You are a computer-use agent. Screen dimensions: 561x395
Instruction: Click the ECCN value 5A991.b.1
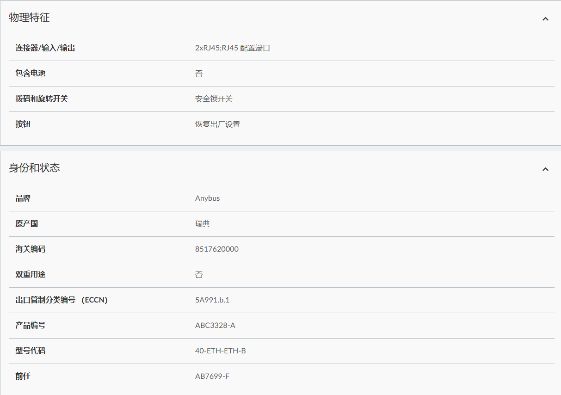tap(212, 300)
